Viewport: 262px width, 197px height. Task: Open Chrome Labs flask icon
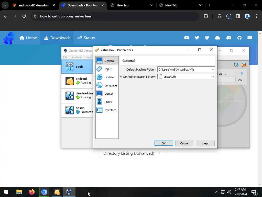click(x=219, y=16)
